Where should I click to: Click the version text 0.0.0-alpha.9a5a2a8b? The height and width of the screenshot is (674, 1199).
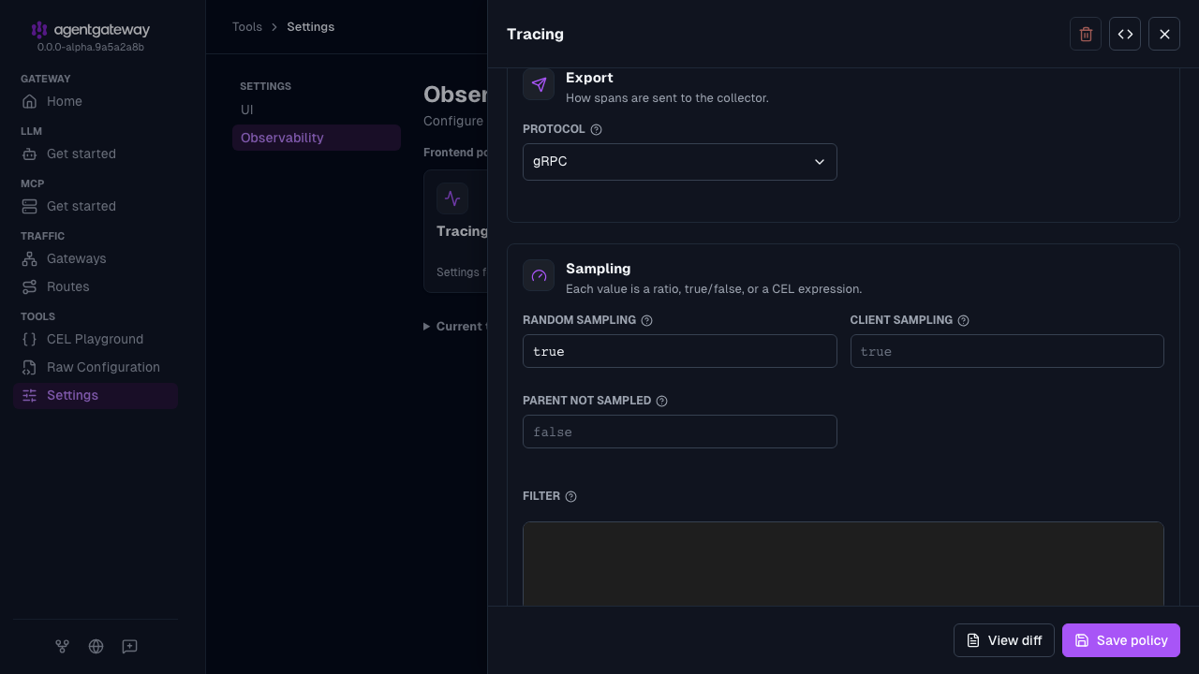[x=91, y=47]
